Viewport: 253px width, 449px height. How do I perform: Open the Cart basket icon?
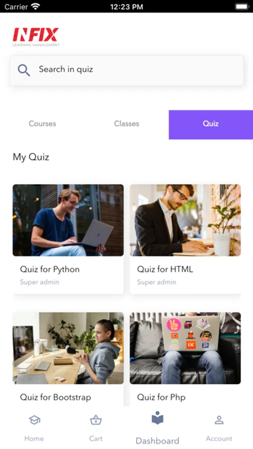click(96, 420)
